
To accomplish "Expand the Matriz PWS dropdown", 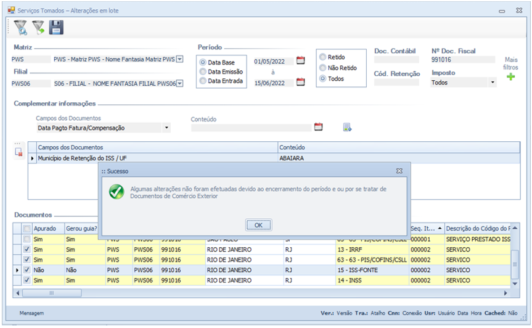I will tap(180, 59).
